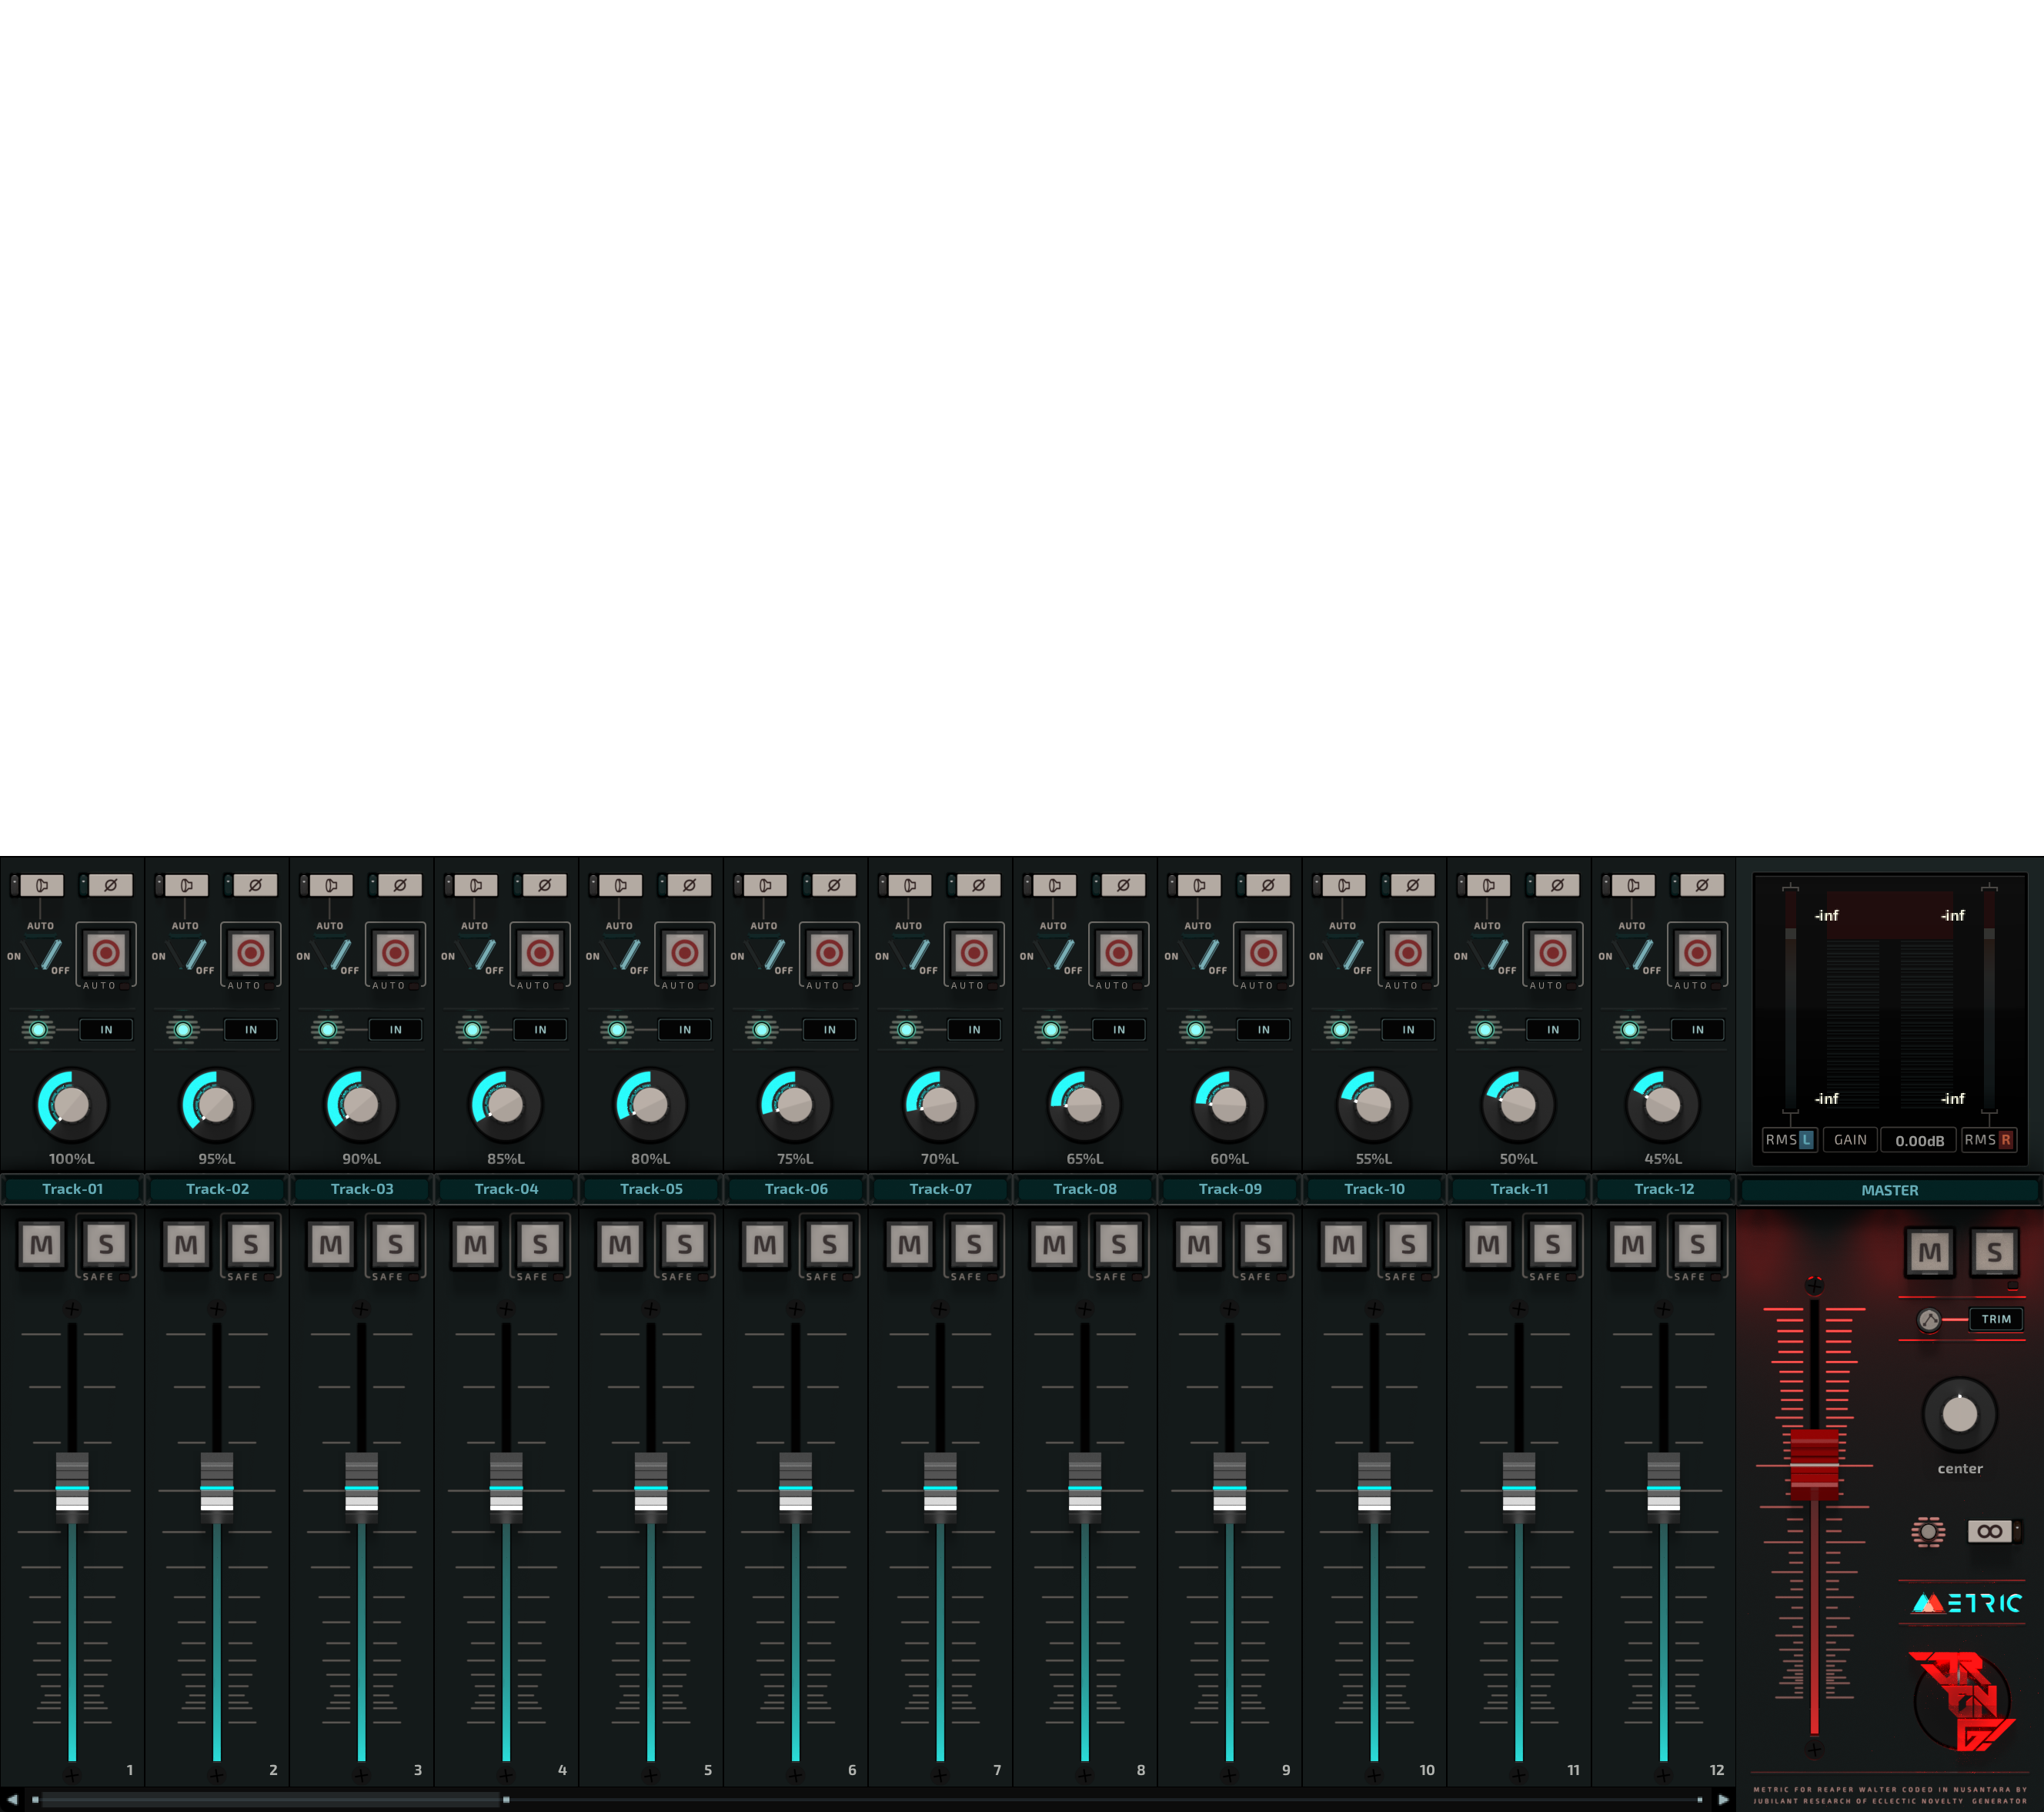Invert phase on Track-10
Viewport: 2044px width, 1812px height.
pos(1412,886)
